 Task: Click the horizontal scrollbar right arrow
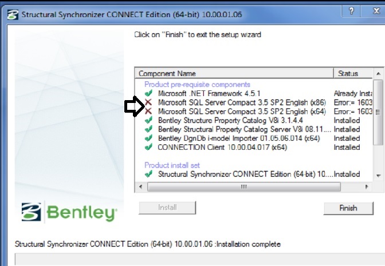[x=367, y=187]
